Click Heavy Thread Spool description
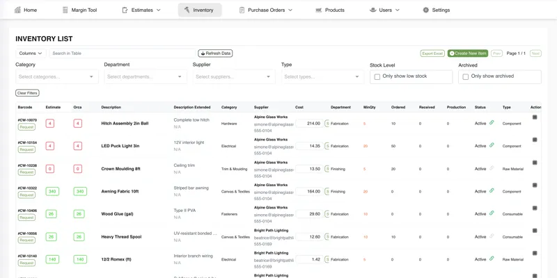 [x=121, y=237]
